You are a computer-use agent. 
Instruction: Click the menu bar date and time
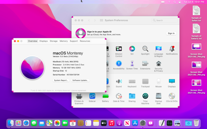coord(194,2)
